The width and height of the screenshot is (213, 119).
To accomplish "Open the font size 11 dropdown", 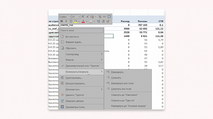I will tap(76, 17).
